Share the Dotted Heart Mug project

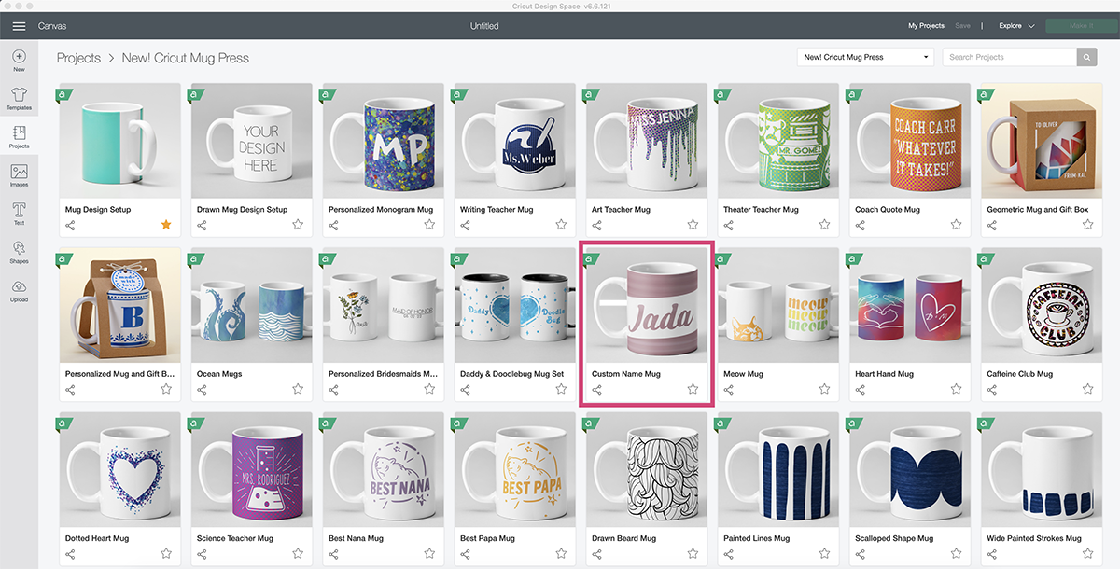tap(70, 553)
